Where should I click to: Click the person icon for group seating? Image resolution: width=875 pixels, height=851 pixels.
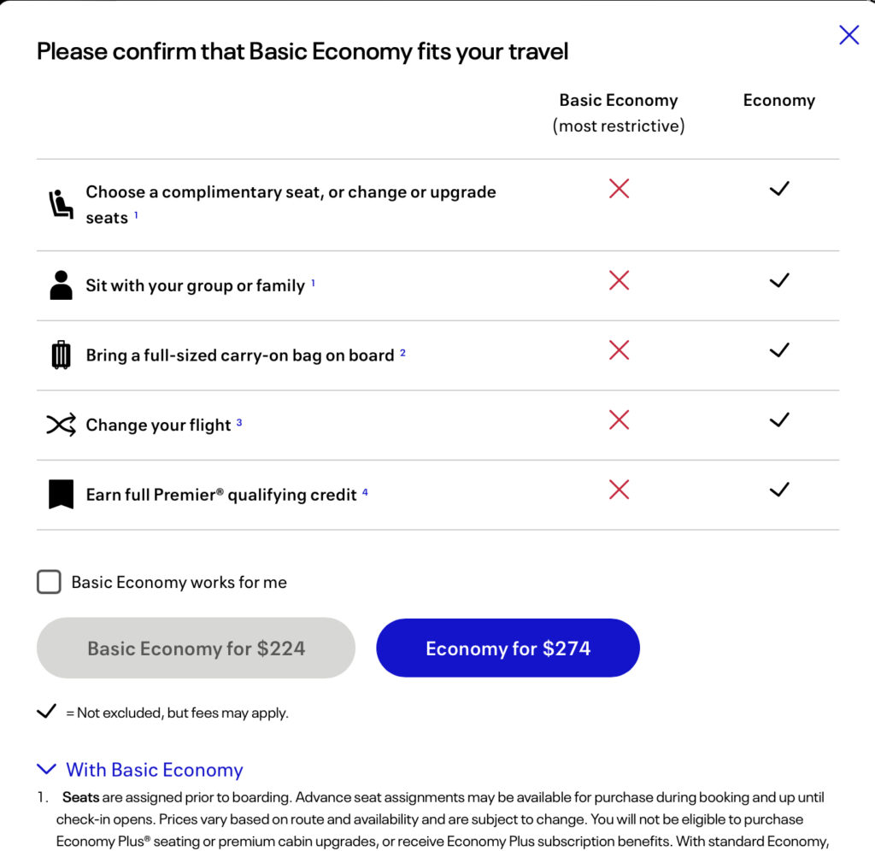[61, 285]
